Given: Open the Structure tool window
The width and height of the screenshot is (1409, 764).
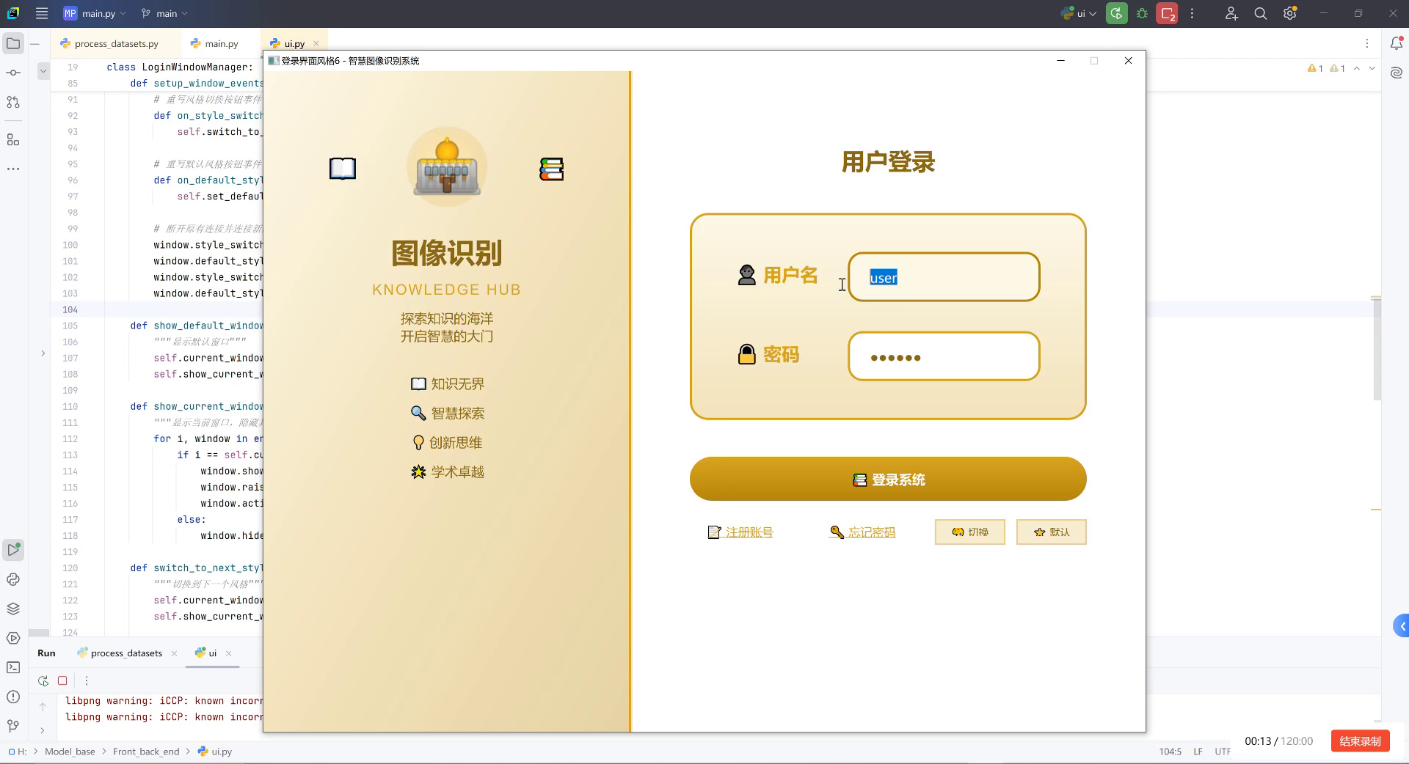Looking at the screenshot, I should tap(13, 139).
